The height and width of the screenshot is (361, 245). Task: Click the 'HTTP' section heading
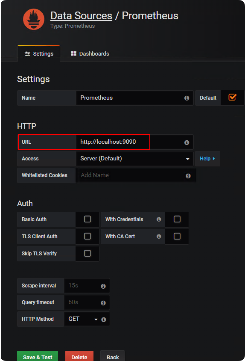pos(26,126)
